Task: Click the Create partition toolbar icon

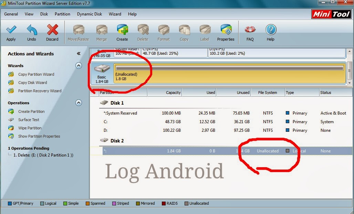Action: pos(122,30)
